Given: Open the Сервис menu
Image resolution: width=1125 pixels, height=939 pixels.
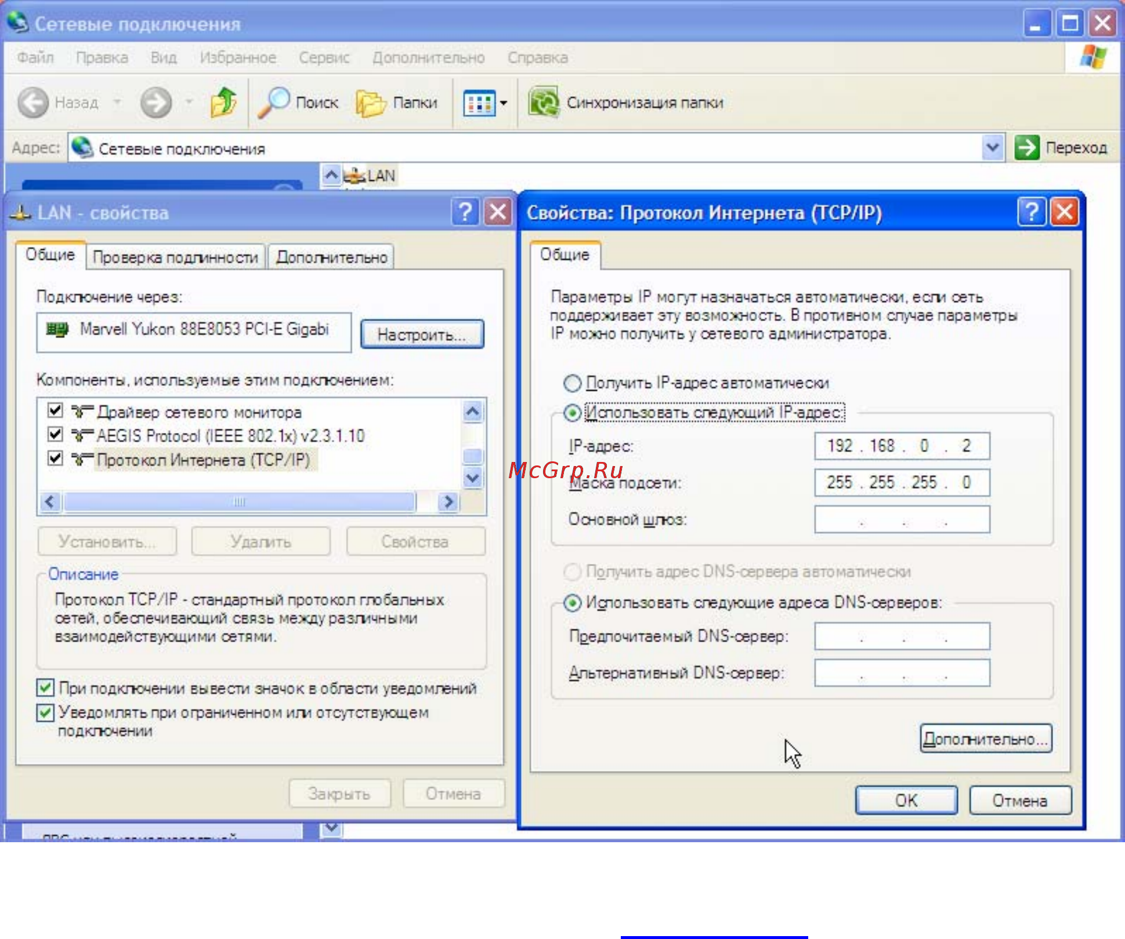Looking at the screenshot, I should (324, 57).
